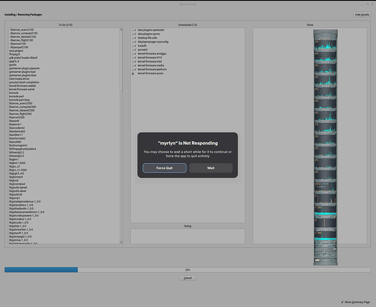The width and height of the screenshot is (376, 307).
Task: Click the checkmark icon beside kernel-firmware-media
Action: click(x=135, y=66)
